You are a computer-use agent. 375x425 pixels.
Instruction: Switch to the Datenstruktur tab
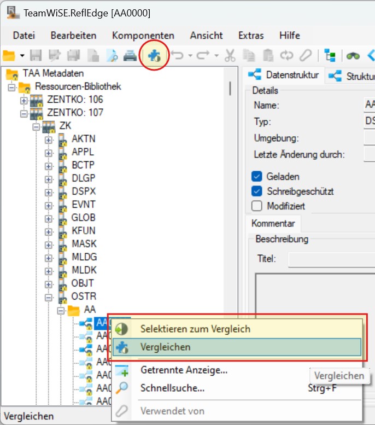285,75
